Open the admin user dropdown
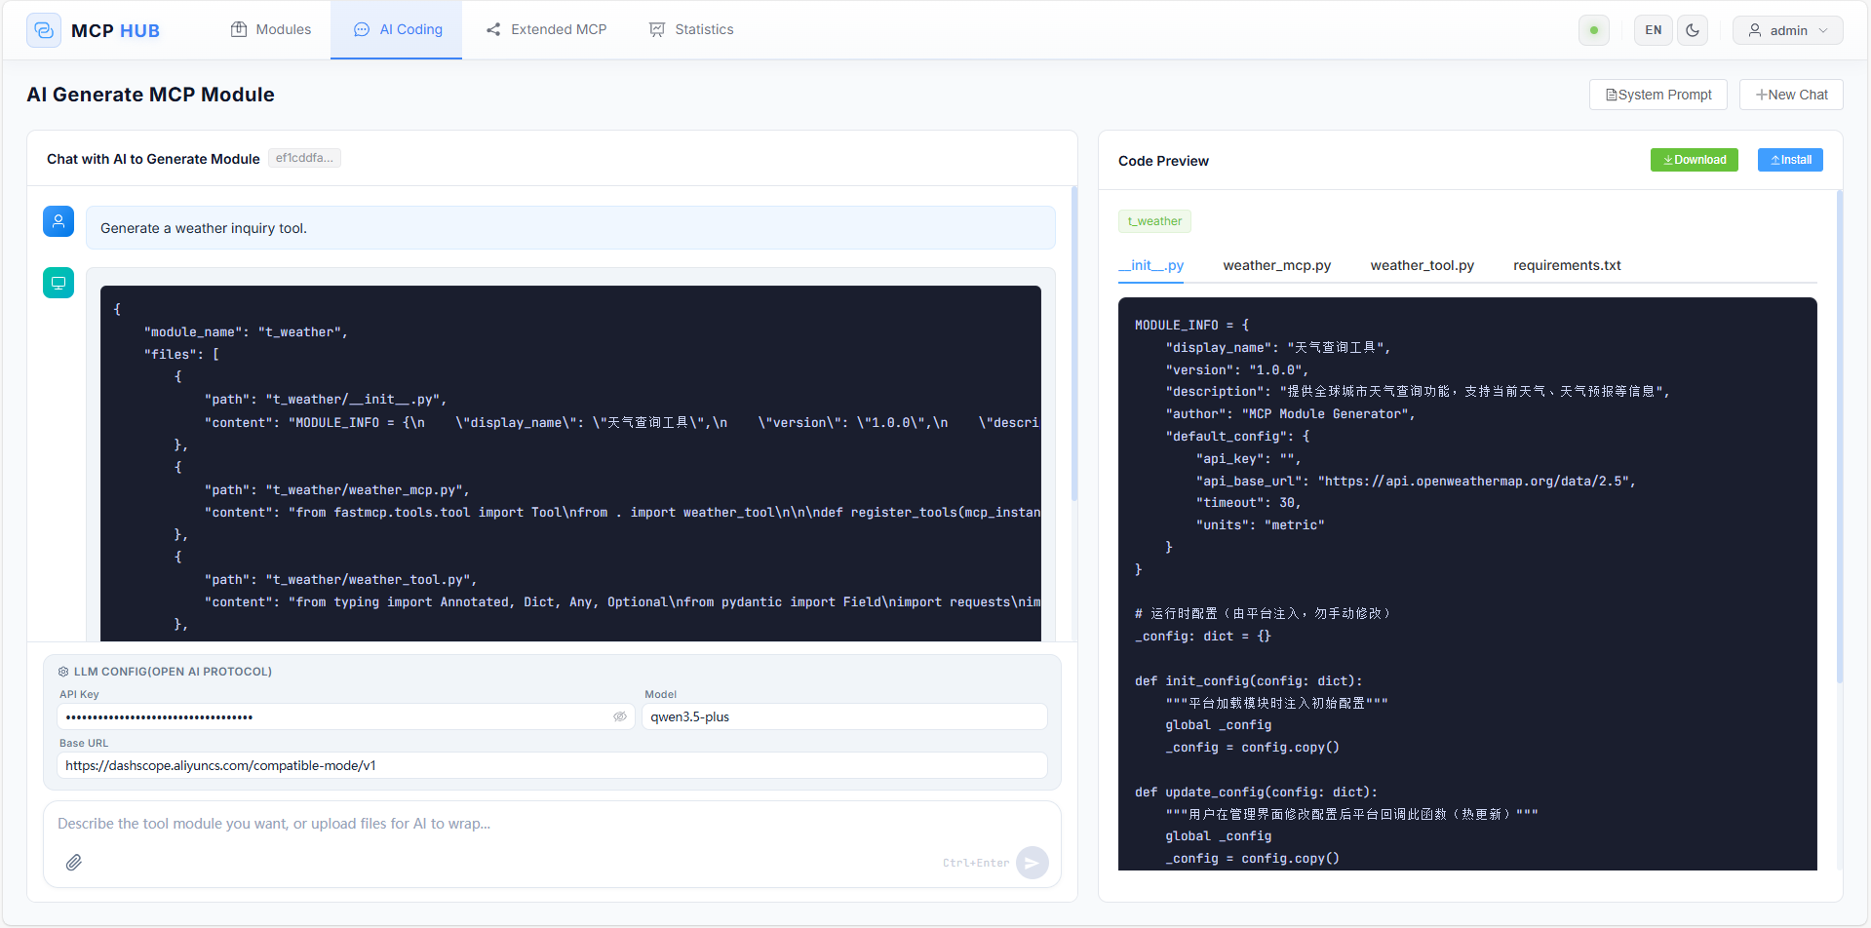This screenshot has width=1871, height=928. tap(1787, 30)
